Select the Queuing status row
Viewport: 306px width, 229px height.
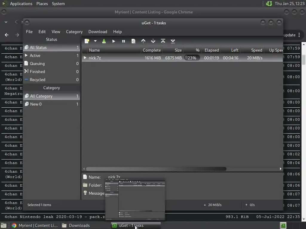pos(52,64)
